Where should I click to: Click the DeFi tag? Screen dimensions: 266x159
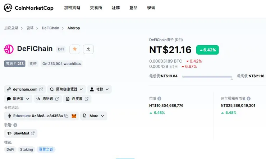[10, 150]
